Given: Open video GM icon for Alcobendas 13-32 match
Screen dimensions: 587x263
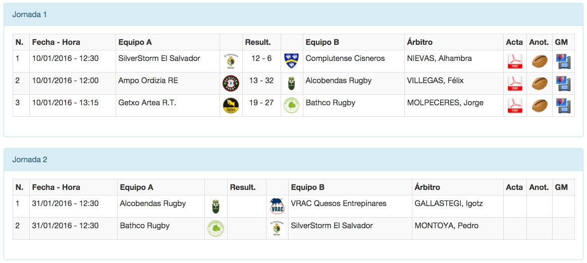Looking at the screenshot, I should point(563,84).
